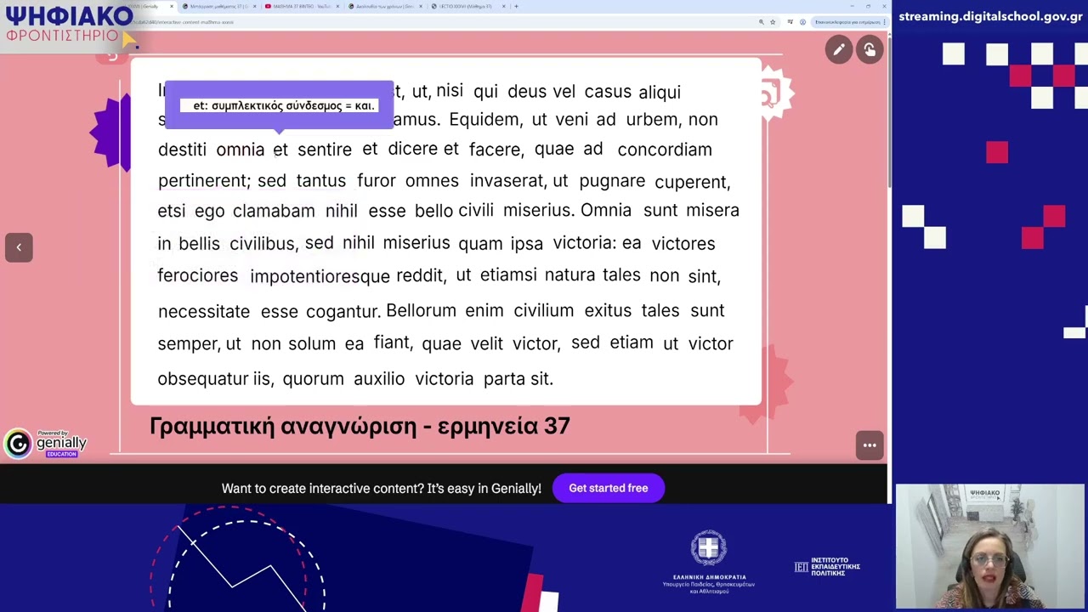The width and height of the screenshot is (1088, 612).
Task: Click the word 'furor'
Action: pos(376,181)
